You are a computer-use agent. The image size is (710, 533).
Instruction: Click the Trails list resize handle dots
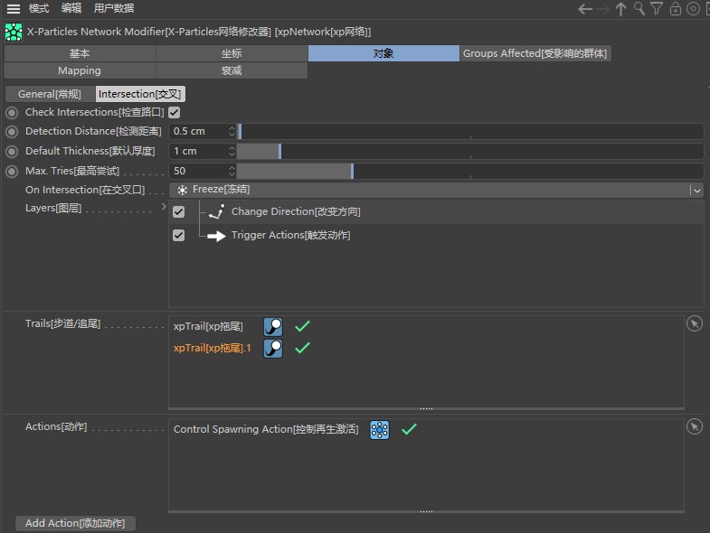(x=426, y=408)
